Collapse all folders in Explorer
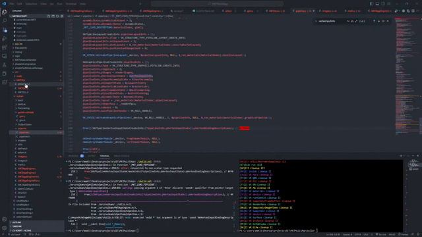Screen dimensions: 422x237 (x=61, y=16)
